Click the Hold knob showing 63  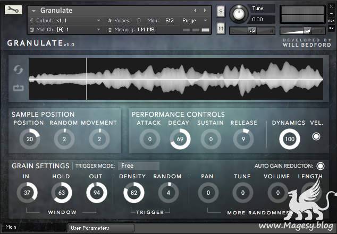click(x=62, y=193)
